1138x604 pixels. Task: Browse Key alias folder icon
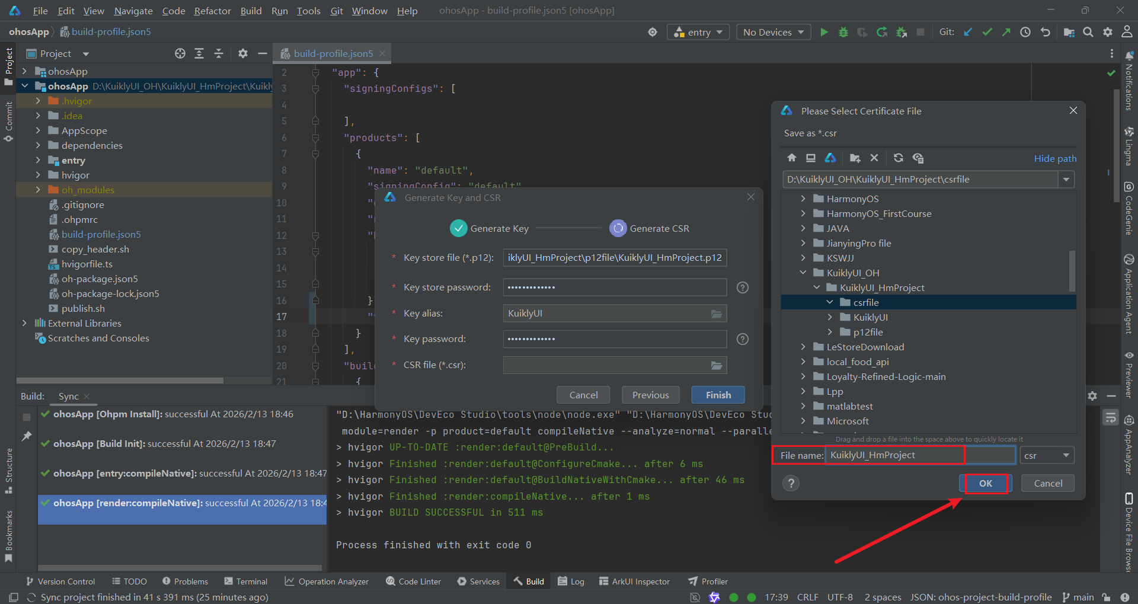[x=717, y=314]
